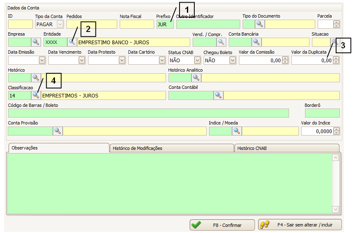Screen dimensions: 355x233
Task: Switch to Histórico de Modificações tab
Action: [x=171, y=148]
